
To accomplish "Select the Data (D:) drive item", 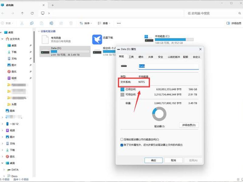I will pos(65,51).
